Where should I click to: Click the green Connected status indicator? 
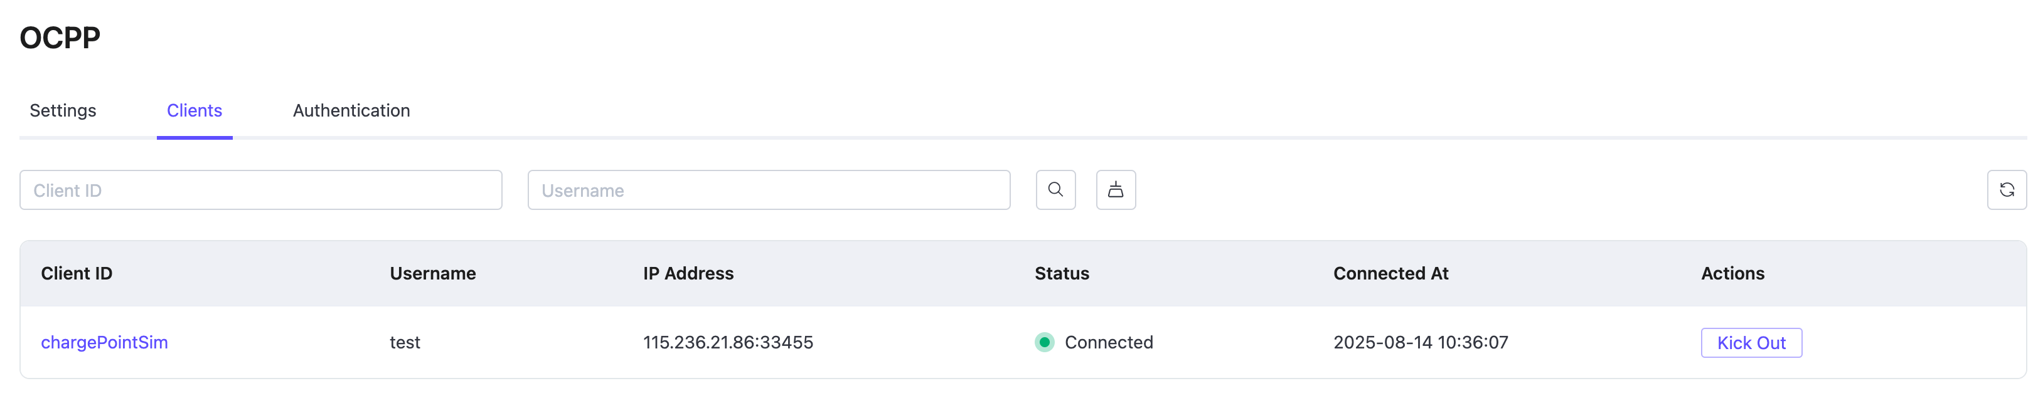click(x=1045, y=342)
